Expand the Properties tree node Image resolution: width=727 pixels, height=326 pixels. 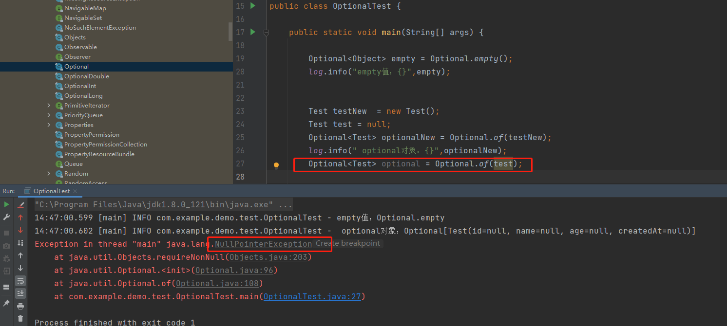click(49, 125)
